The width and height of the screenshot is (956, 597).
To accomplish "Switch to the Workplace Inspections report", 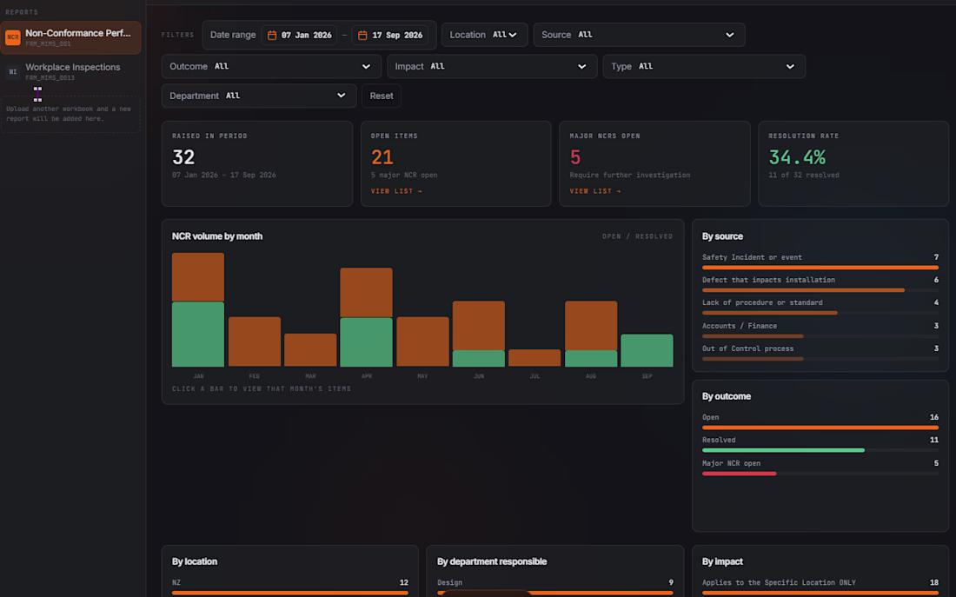I will pyautogui.click(x=70, y=71).
